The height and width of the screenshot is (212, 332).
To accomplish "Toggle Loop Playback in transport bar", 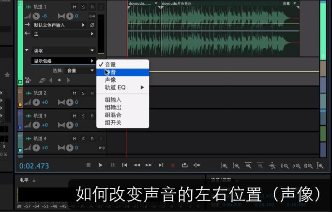I will 185,165.
